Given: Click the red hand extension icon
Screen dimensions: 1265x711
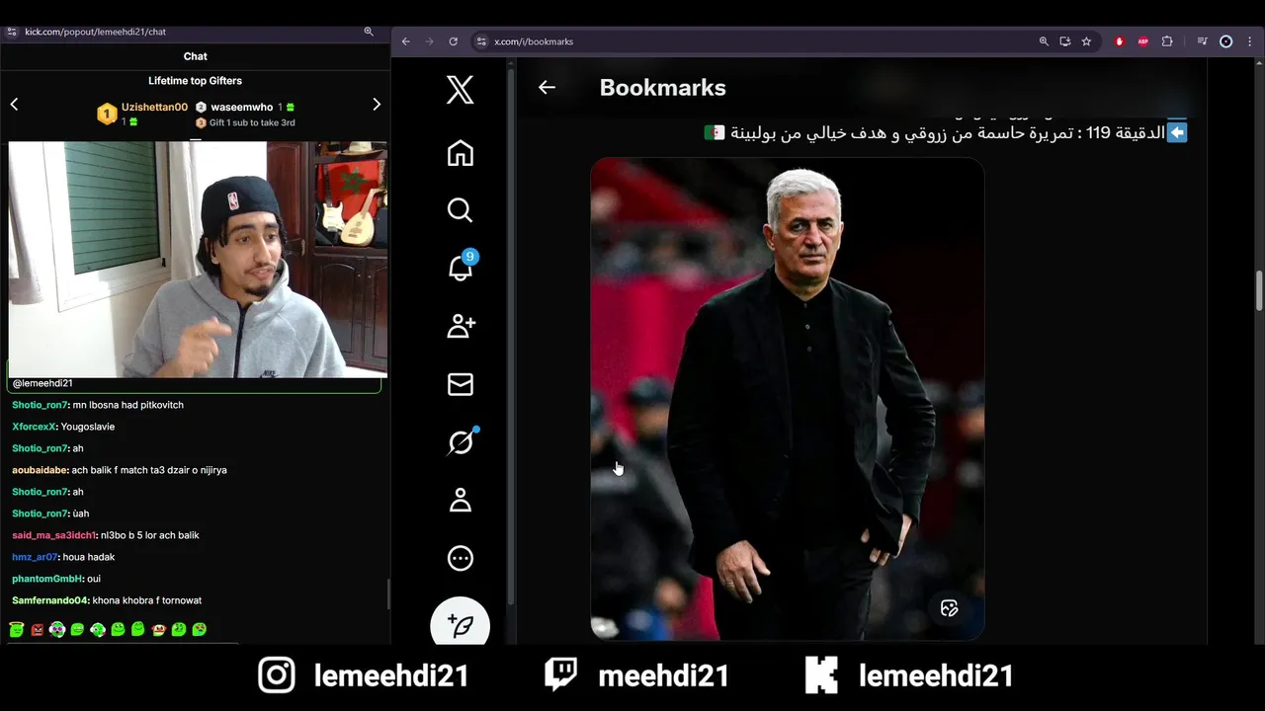Looking at the screenshot, I should [1119, 41].
